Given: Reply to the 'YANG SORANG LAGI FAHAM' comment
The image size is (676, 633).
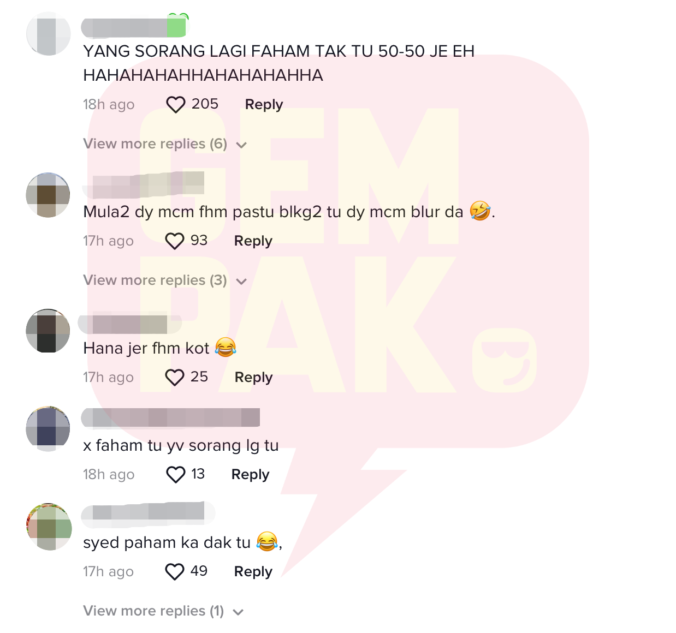Looking at the screenshot, I should point(264,104).
